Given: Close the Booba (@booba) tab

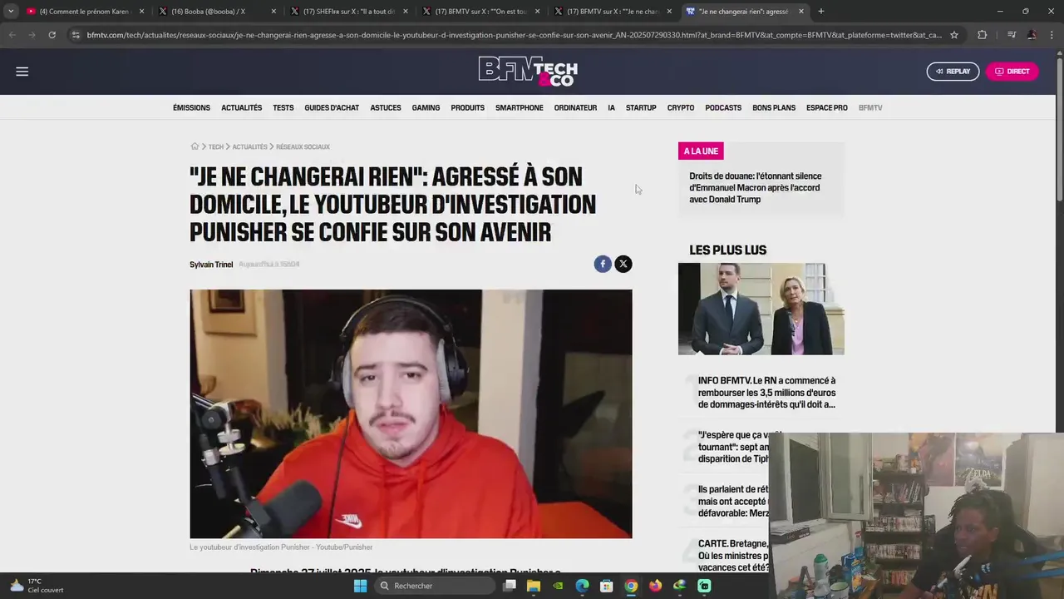Looking at the screenshot, I should click(x=273, y=12).
